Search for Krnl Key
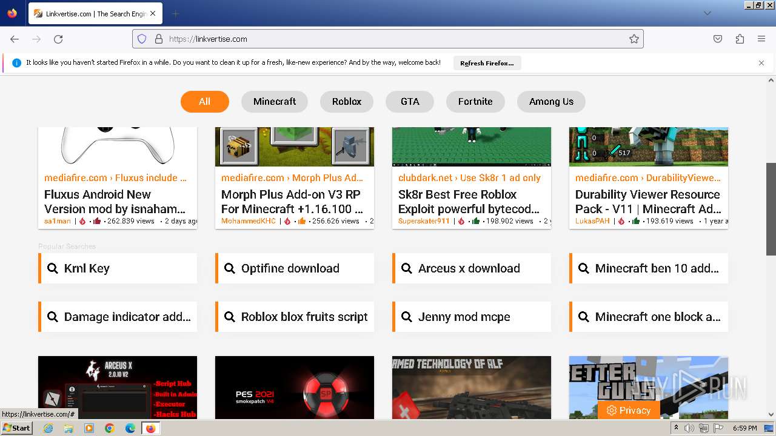The width and height of the screenshot is (776, 436). tap(118, 268)
